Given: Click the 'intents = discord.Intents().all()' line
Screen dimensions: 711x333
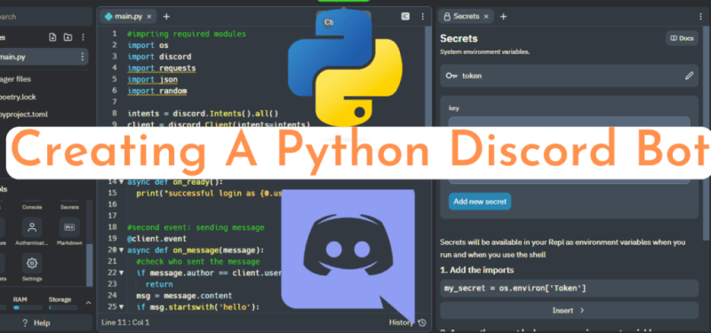Looking at the screenshot, I should click(203, 114).
